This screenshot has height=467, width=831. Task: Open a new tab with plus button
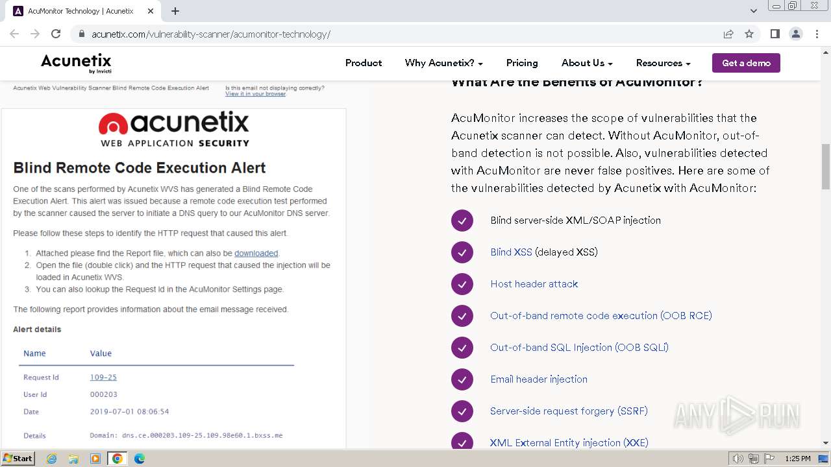pos(175,11)
